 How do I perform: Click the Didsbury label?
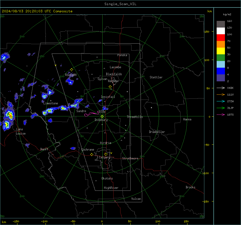[101, 120]
